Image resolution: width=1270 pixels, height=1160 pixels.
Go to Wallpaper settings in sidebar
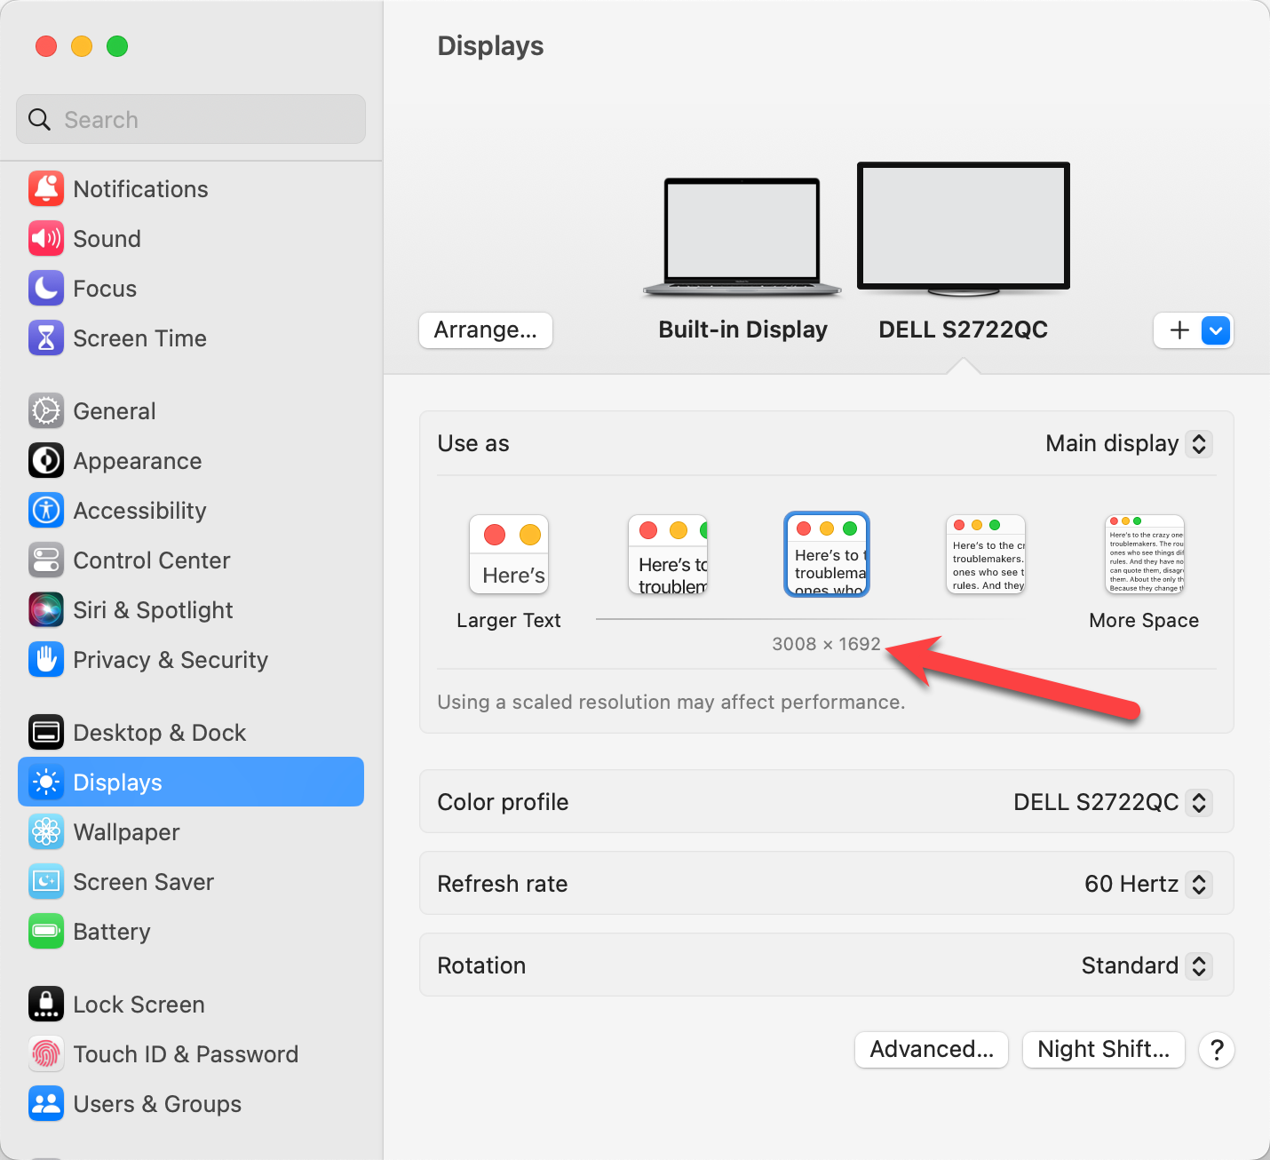tap(126, 832)
